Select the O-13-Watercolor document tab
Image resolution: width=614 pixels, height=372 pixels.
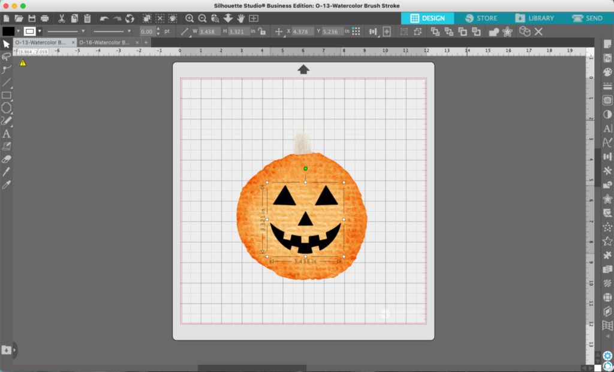point(40,43)
